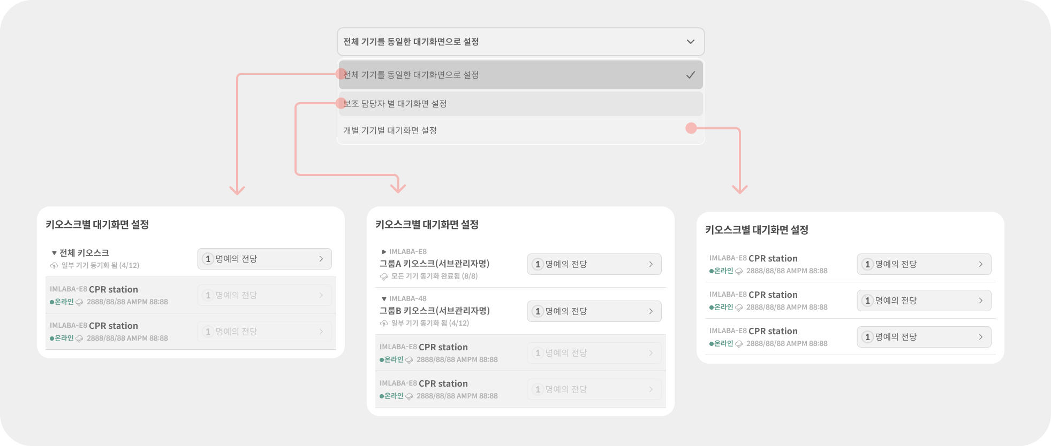Collapse the triangle next to IMLABA-48

[384, 299]
